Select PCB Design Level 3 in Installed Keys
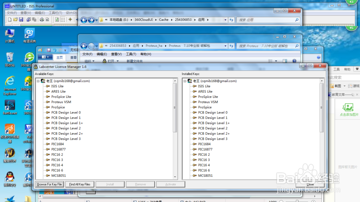The image size is (360, 202). coord(213,139)
